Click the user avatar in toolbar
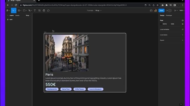190x106 pixels. 156,11
